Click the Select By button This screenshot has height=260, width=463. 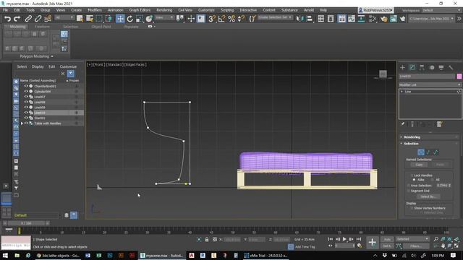tap(428, 196)
